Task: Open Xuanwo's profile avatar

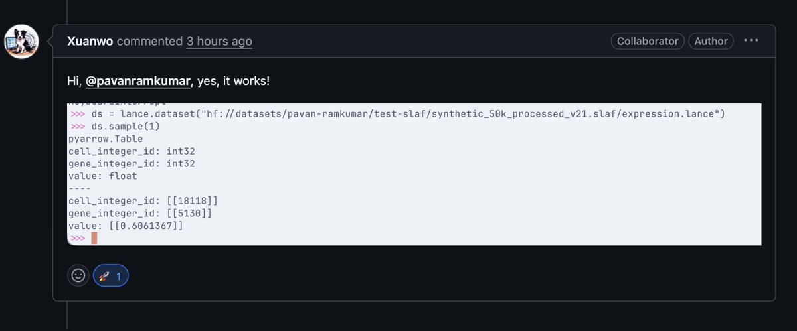Action: tap(22, 42)
